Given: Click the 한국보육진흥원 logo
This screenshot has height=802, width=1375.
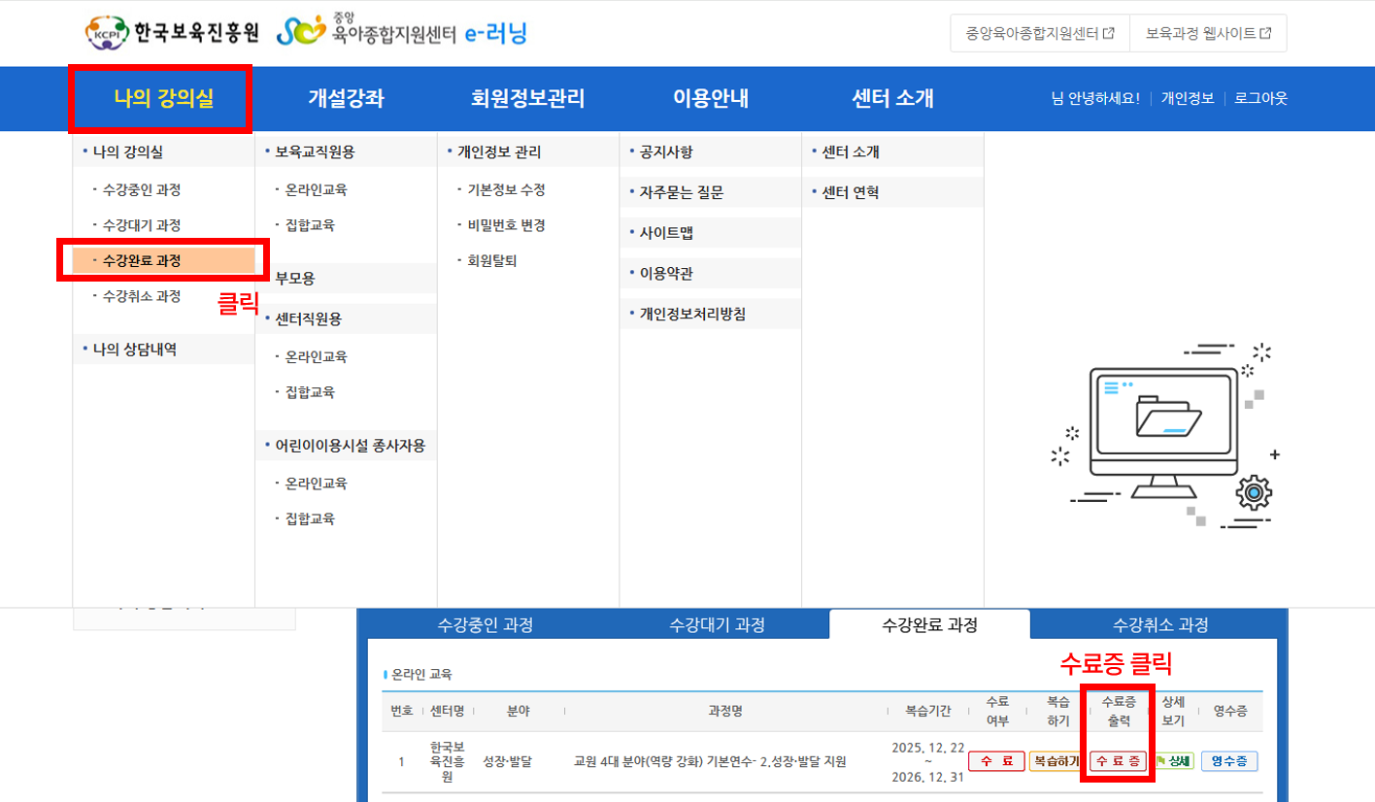Looking at the screenshot, I should (x=173, y=33).
